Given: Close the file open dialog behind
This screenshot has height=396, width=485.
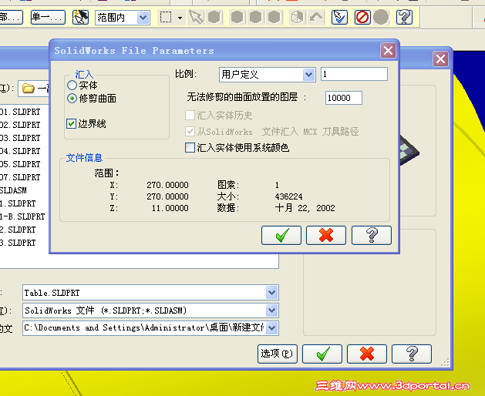Looking at the screenshot, I should click(440, 59).
